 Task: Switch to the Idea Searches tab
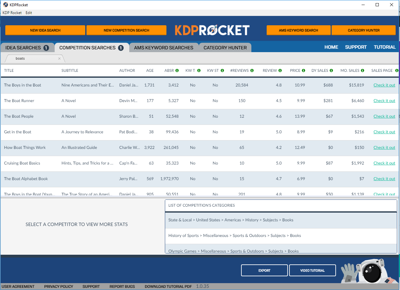(27, 48)
